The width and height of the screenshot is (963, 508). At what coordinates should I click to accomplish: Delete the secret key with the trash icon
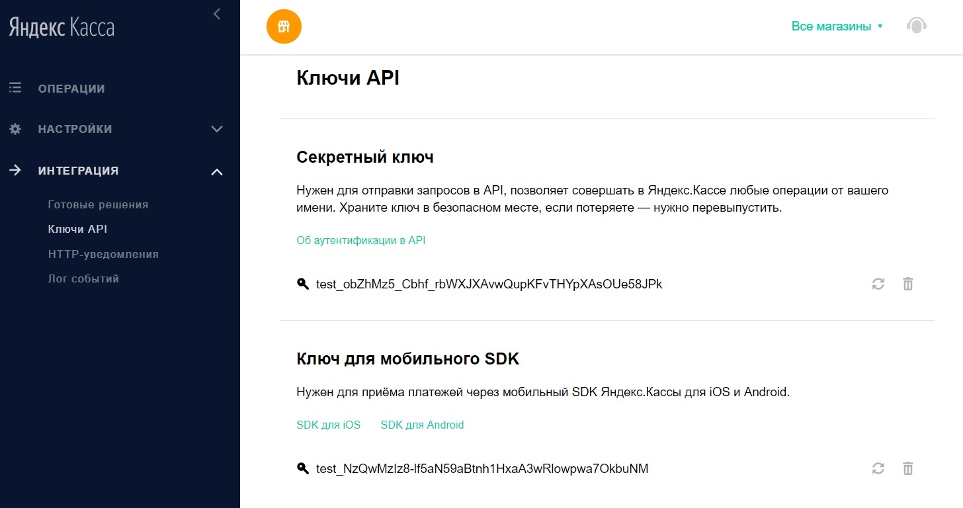tap(908, 284)
